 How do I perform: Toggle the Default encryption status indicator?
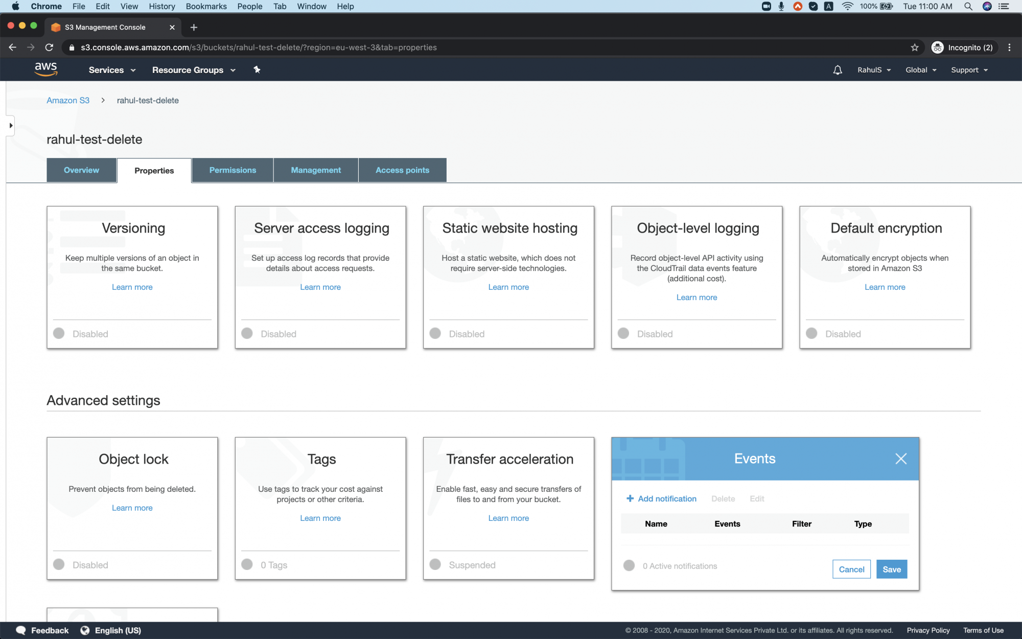click(811, 333)
